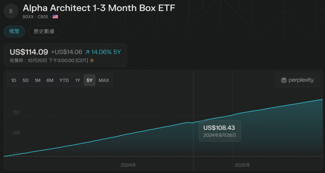Click the upward arrow beside 14.06%
This screenshot has height=173, width=325.
[x=87, y=52]
